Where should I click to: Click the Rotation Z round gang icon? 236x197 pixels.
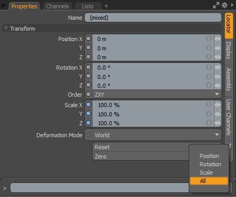[x=209, y=85]
